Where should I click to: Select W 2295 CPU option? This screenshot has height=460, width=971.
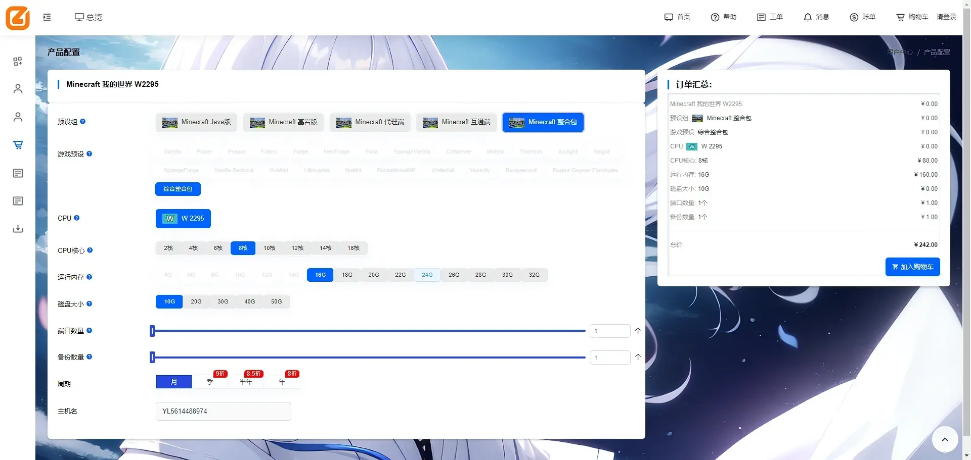pos(183,218)
